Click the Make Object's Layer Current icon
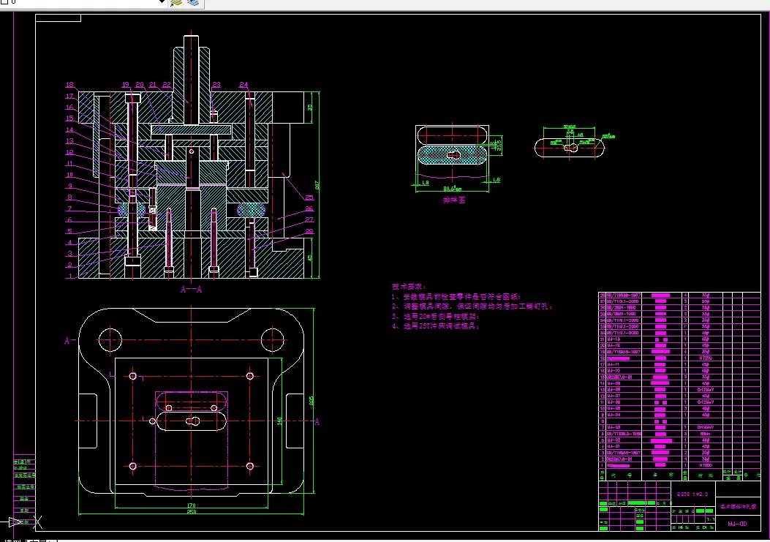This screenshot has width=770, height=542. pos(175,2)
